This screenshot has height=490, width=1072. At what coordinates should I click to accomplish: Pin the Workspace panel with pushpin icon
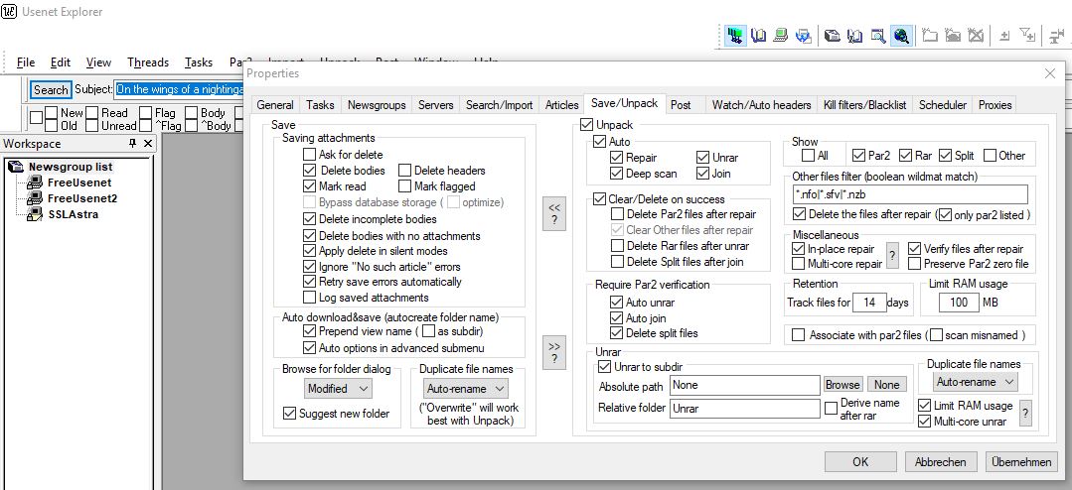[134, 144]
